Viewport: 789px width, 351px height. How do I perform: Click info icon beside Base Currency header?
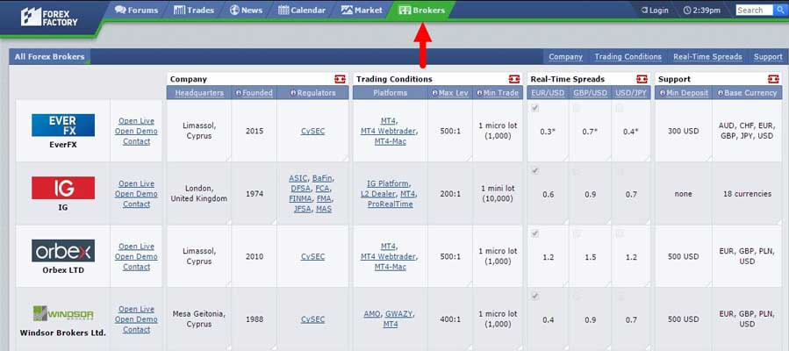coord(721,93)
